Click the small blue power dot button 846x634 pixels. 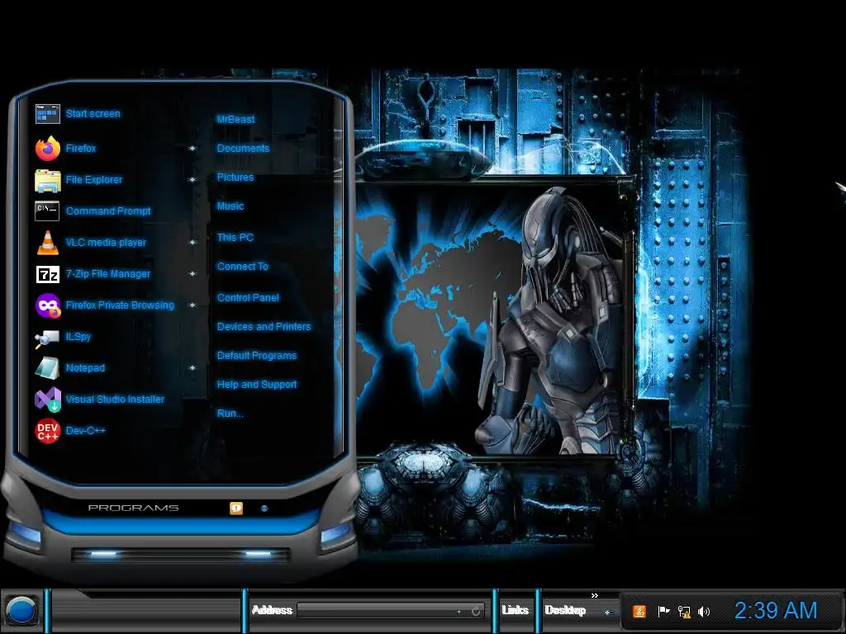pos(264,508)
